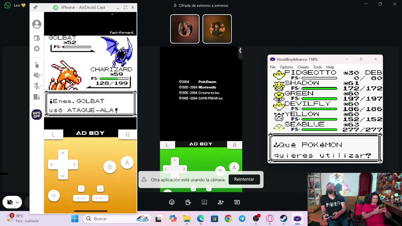Open the Options menu in VisualBoyAdvance
This screenshot has height=226, width=402.
point(286,67)
